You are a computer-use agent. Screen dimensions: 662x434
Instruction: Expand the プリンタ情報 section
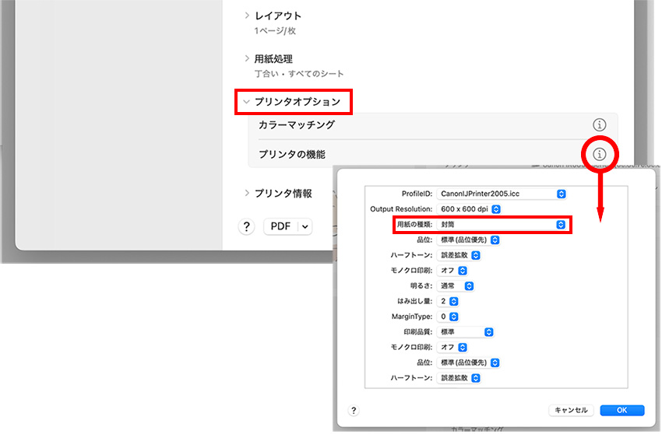[248, 193]
